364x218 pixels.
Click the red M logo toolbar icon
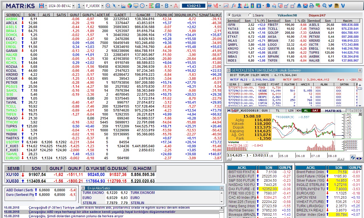(x=216, y=6)
